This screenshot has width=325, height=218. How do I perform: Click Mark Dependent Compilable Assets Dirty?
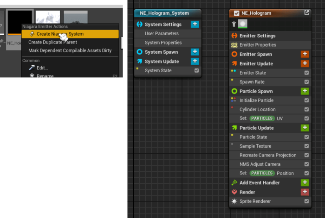point(70,50)
